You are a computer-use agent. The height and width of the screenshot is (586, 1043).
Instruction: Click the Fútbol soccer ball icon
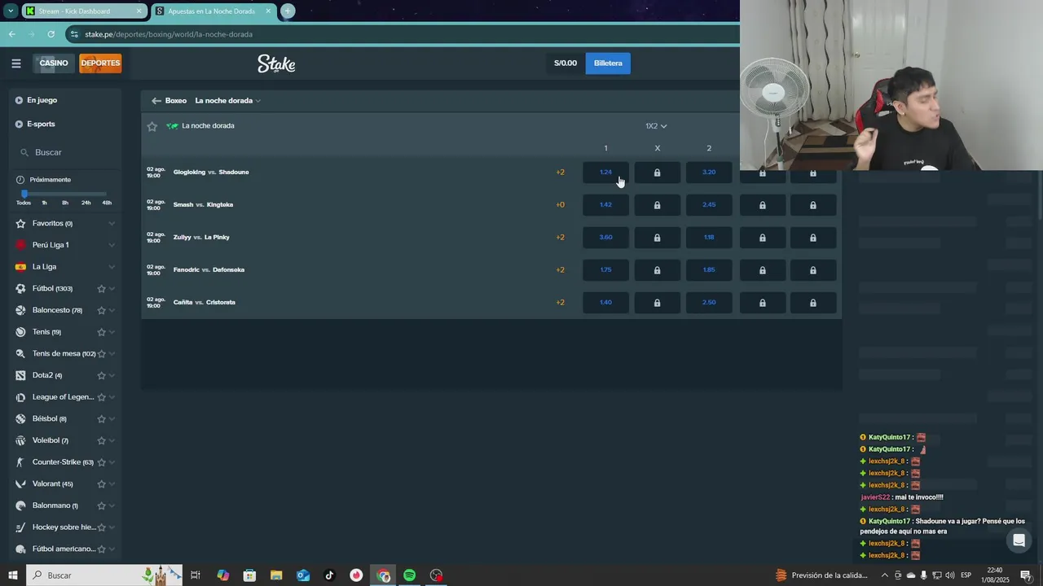[x=20, y=288]
